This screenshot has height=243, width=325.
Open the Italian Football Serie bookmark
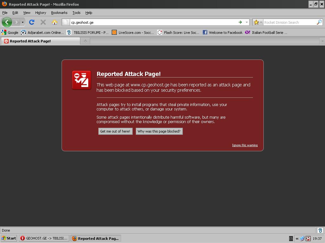266,33
